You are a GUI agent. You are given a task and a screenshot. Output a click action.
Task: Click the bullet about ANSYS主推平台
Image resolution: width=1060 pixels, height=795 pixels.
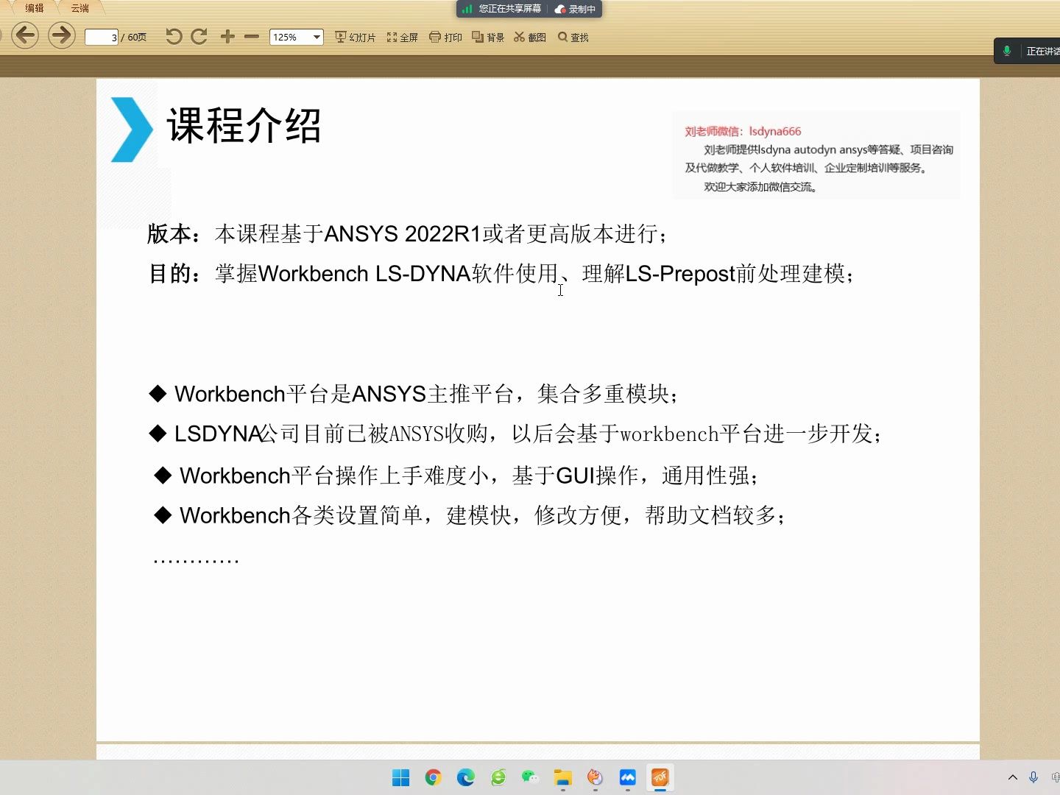pos(414,394)
